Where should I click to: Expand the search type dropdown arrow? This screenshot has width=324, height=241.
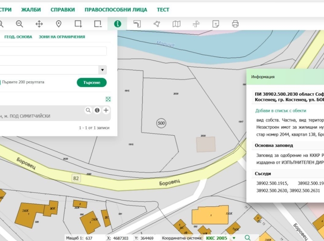point(103,70)
